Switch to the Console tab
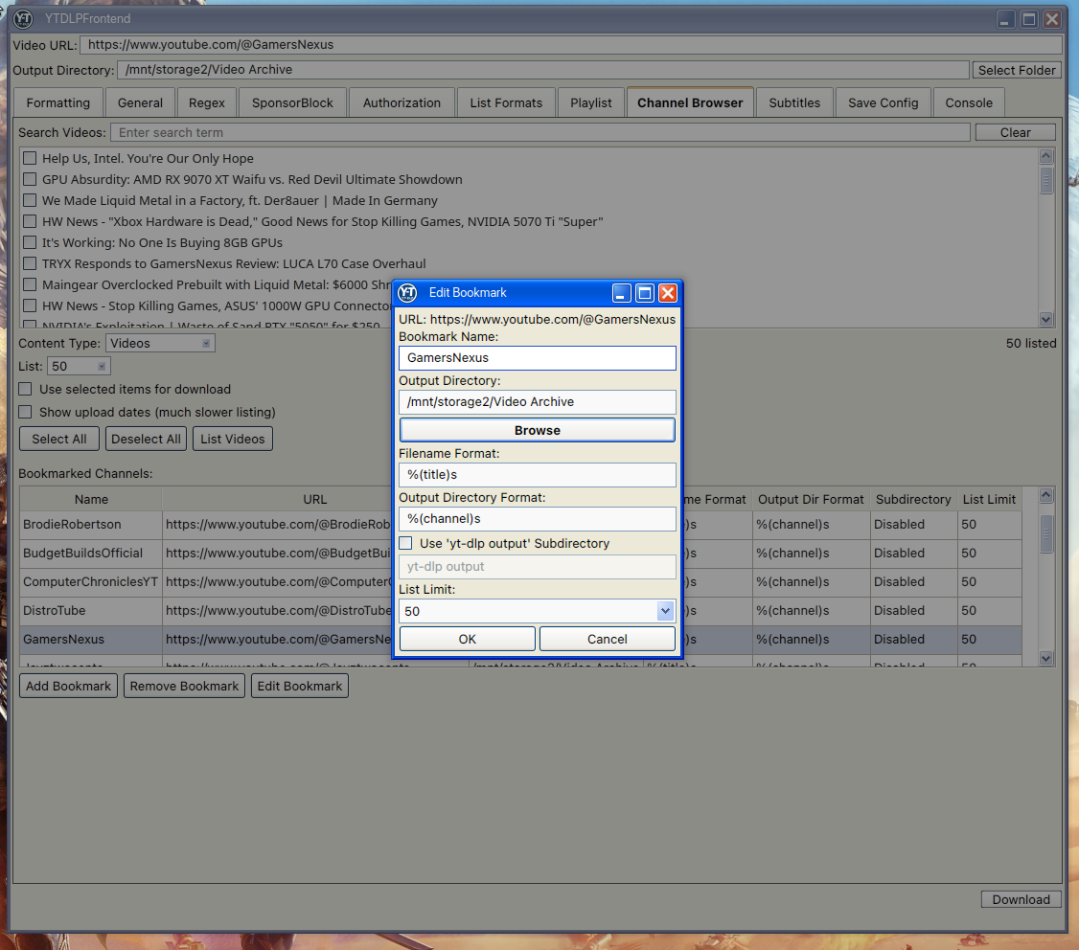Screen dimensions: 1079x950 point(968,103)
